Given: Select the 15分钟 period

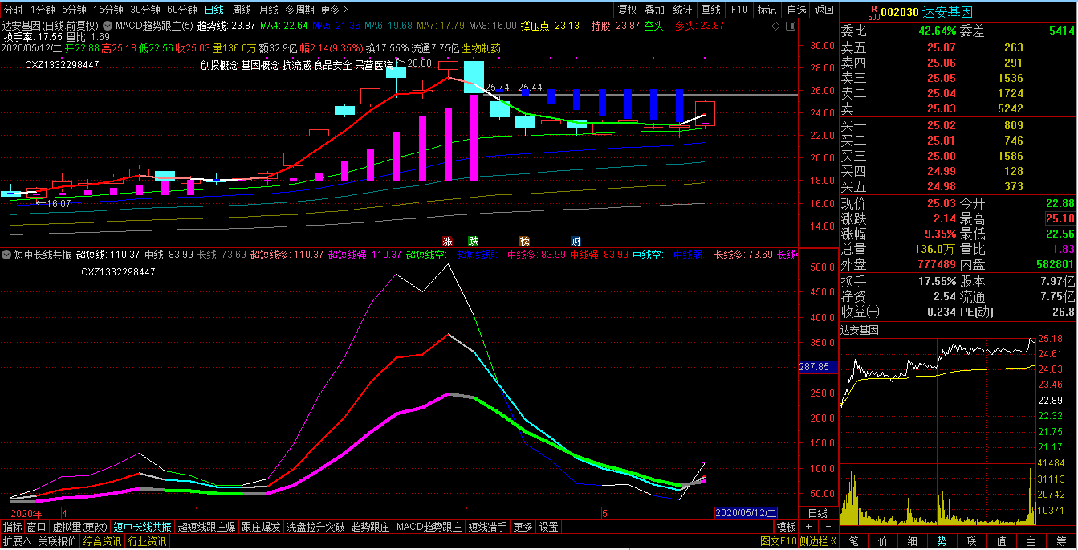Looking at the screenshot, I should (108, 10).
